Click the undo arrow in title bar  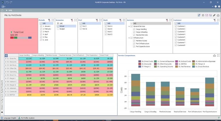7,2
